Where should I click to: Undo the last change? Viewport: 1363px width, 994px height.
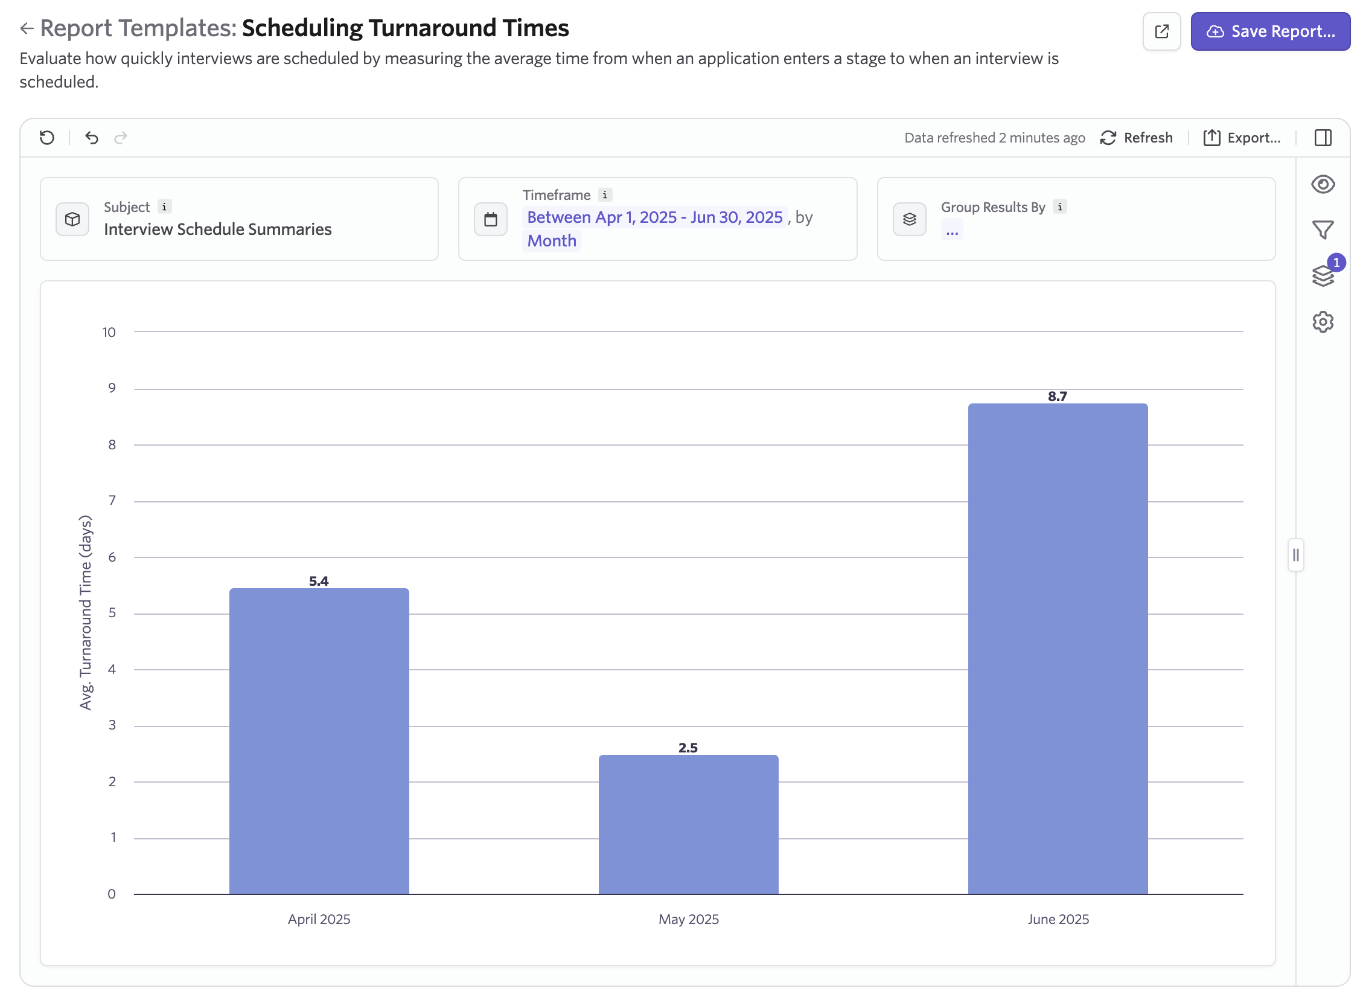pyautogui.click(x=92, y=138)
